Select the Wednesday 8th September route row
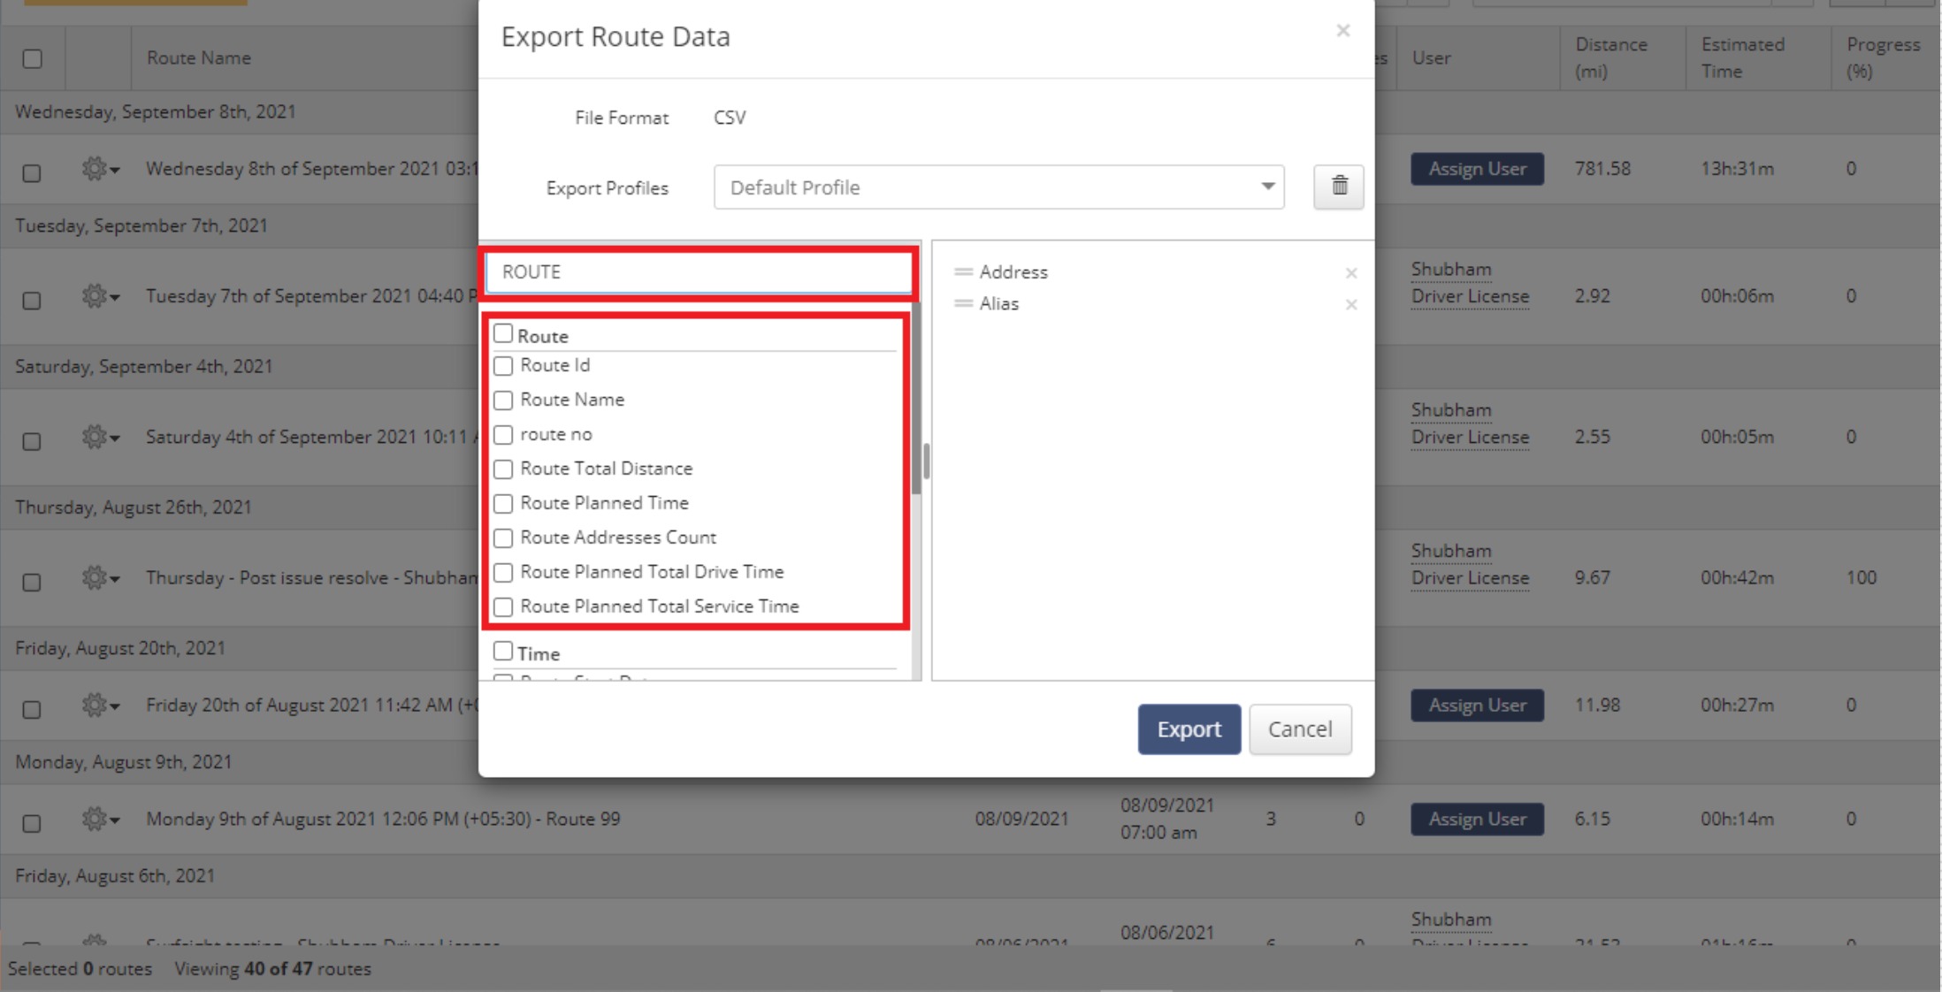This screenshot has width=1942, height=992. pyautogui.click(x=32, y=173)
